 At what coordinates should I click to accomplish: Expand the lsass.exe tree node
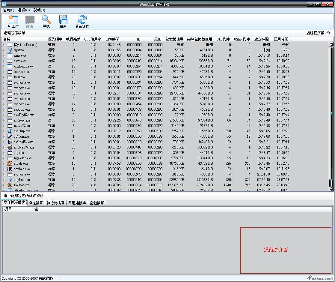coord(4,77)
